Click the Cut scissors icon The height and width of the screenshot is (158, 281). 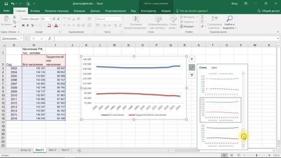pos(14,17)
